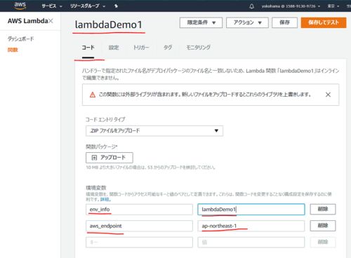This screenshot has height=258, width=351.
Task: Switch to the コード tab
Action: point(88,48)
